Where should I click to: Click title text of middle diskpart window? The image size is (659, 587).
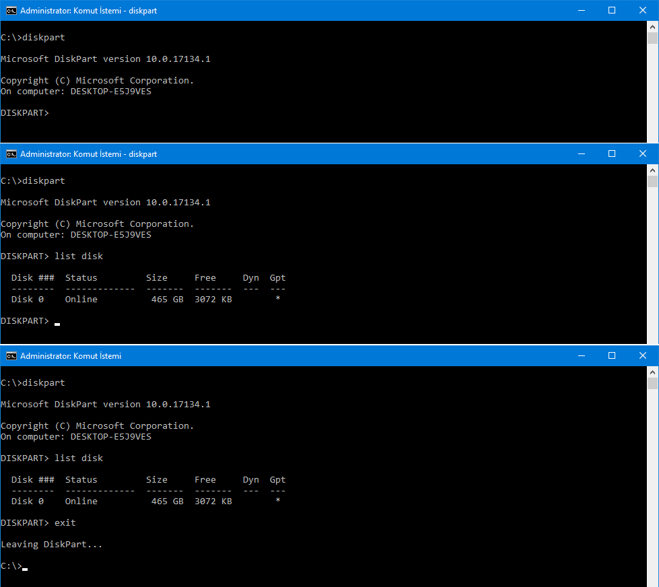[89, 153]
